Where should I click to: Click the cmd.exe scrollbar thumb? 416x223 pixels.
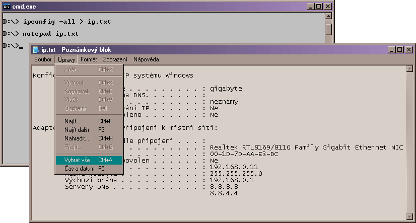328,29
